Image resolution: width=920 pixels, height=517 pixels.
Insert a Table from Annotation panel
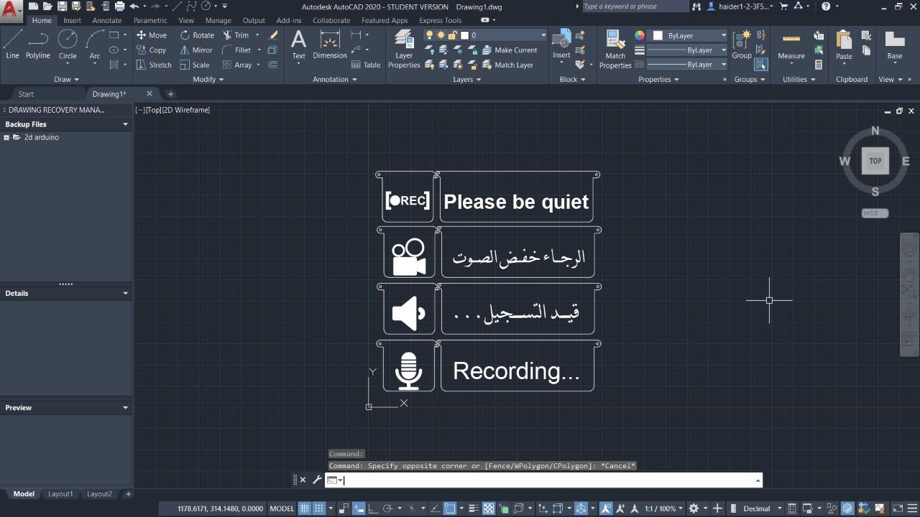(366, 65)
